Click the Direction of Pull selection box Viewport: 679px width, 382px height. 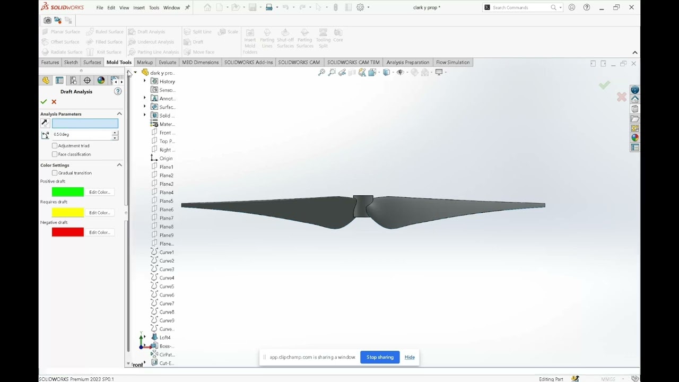coord(85,124)
